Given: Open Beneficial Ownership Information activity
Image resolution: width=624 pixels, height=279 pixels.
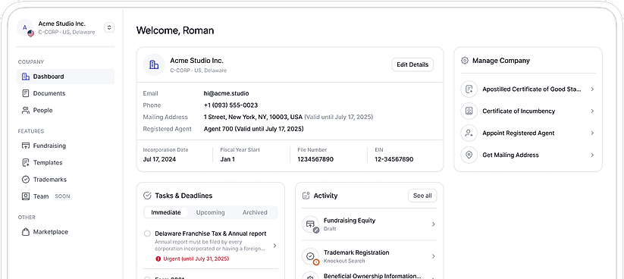Looking at the screenshot, I should click(x=369, y=276).
